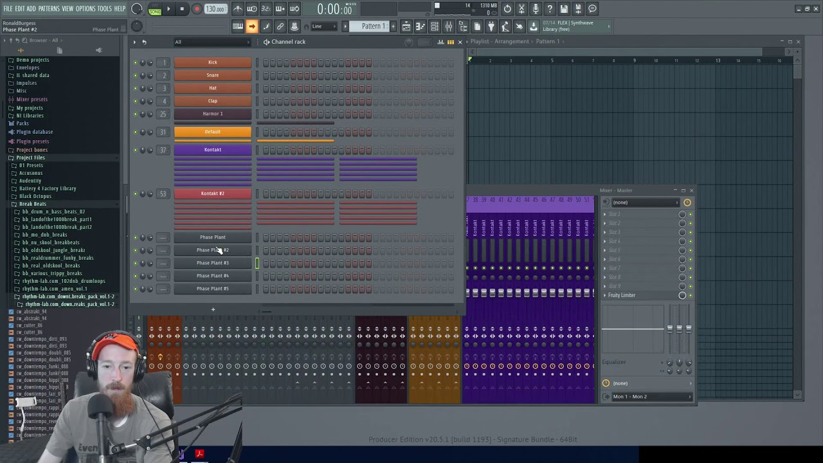Select the Phase Plant #4 channel button
823x463 pixels.
click(213, 276)
